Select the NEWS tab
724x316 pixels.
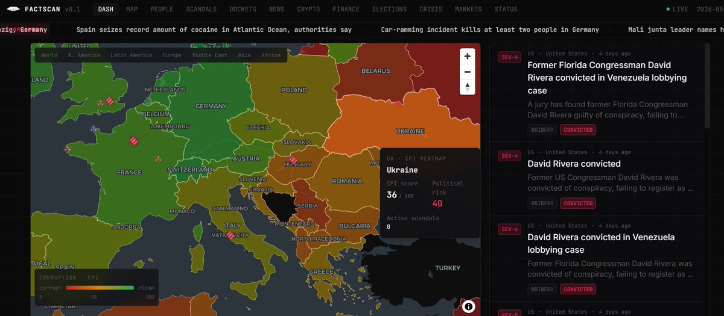[x=276, y=10]
